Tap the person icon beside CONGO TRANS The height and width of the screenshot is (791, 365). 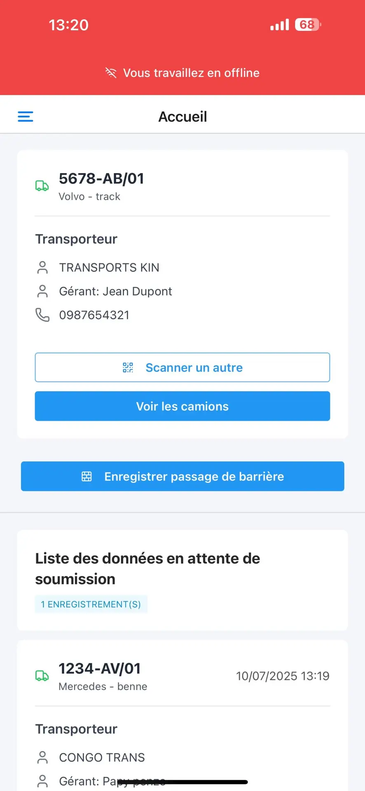pyautogui.click(x=42, y=757)
